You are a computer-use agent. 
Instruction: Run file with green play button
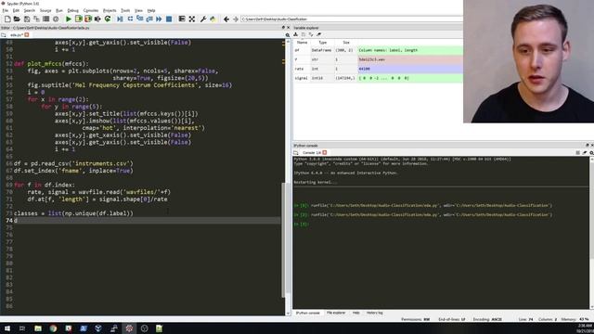pyautogui.click(x=69, y=19)
